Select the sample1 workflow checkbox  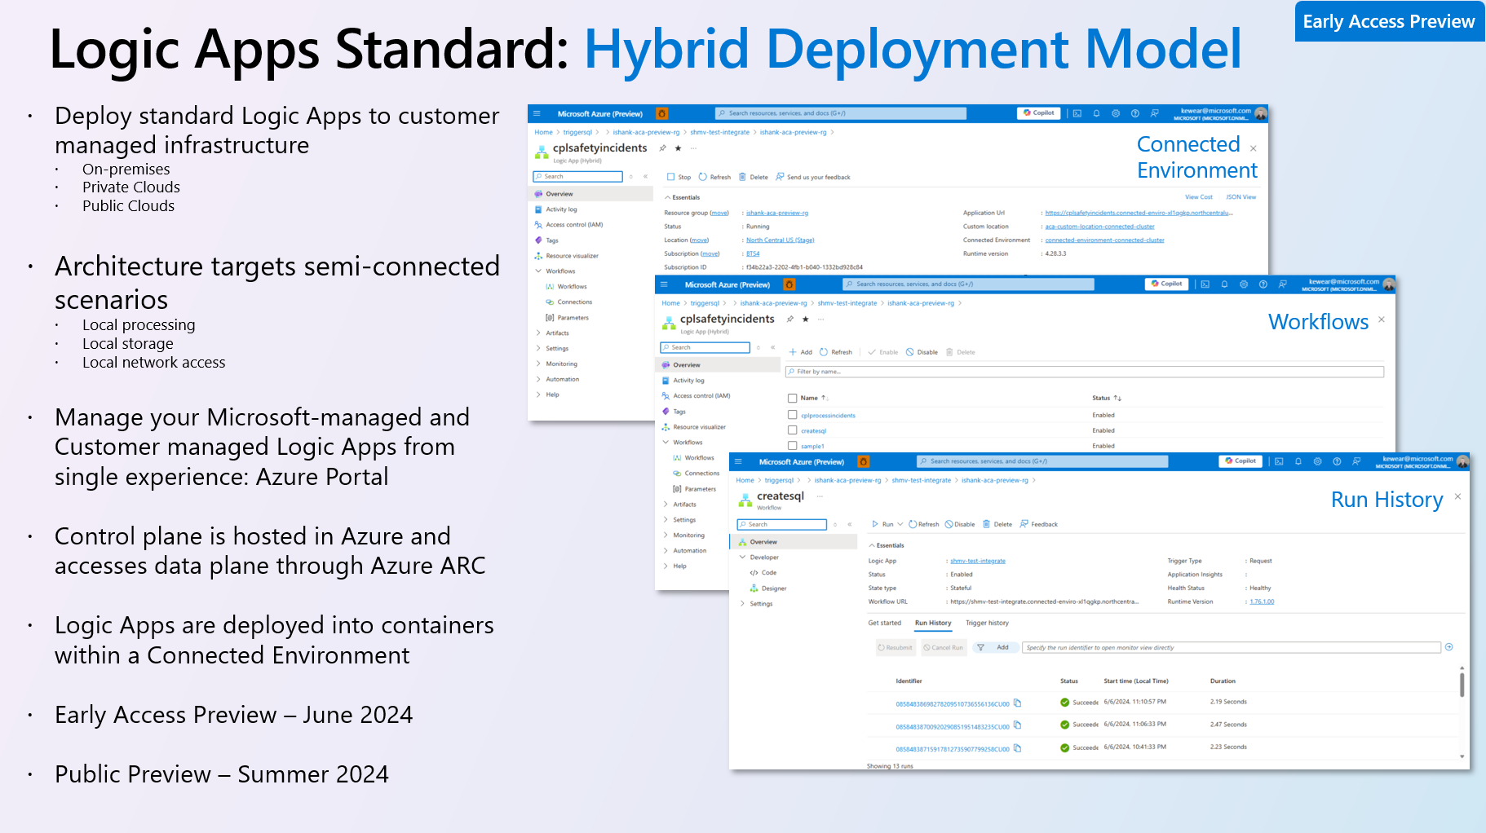coord(792,446)
